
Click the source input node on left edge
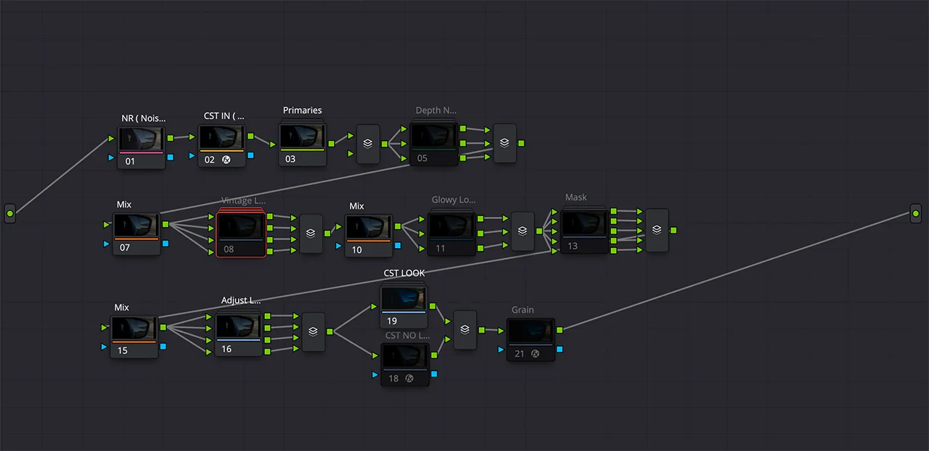(x=9, y=214)
